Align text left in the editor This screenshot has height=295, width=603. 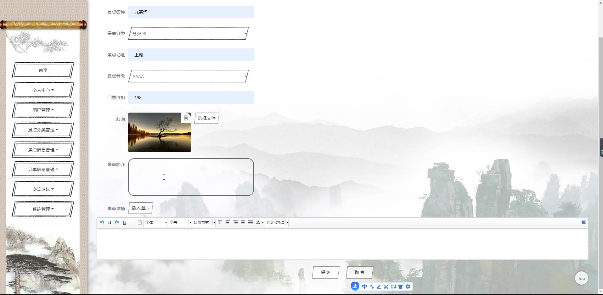[x=228, y=222]
